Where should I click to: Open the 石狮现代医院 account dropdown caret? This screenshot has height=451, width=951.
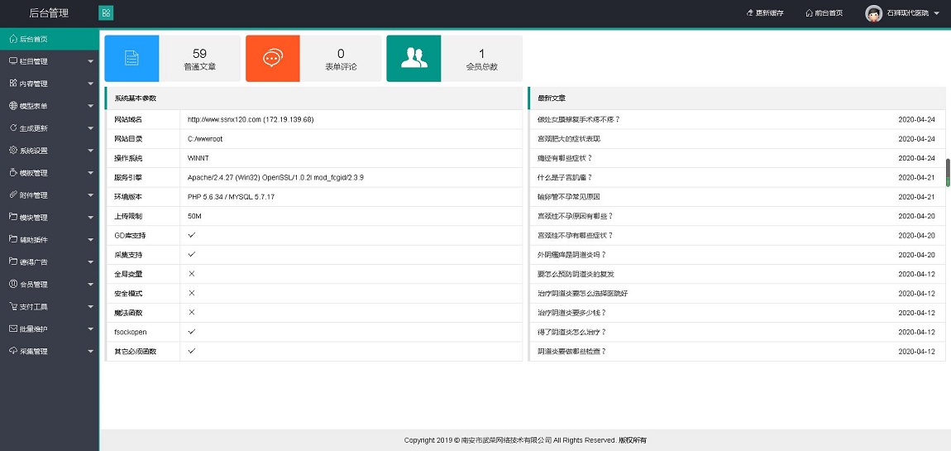[x=937, y=14]
